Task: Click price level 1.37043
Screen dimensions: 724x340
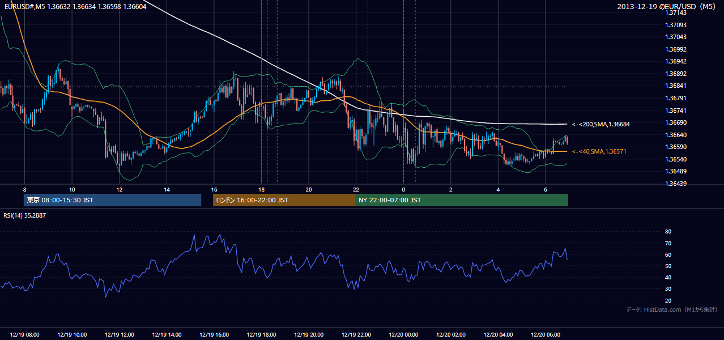Action: click(x=675, y=37)
